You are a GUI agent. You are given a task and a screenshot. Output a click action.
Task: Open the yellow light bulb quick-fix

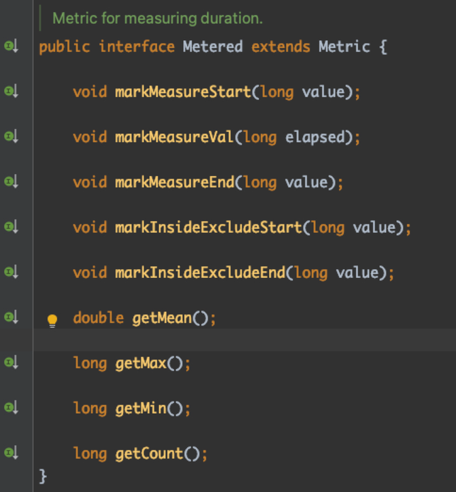[x=52, y=320]
